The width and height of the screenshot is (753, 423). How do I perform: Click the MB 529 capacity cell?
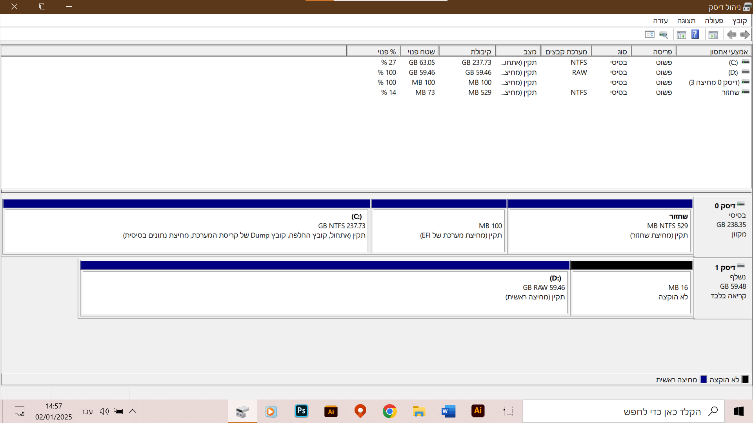pyautogui.click(x=480, y=92)
